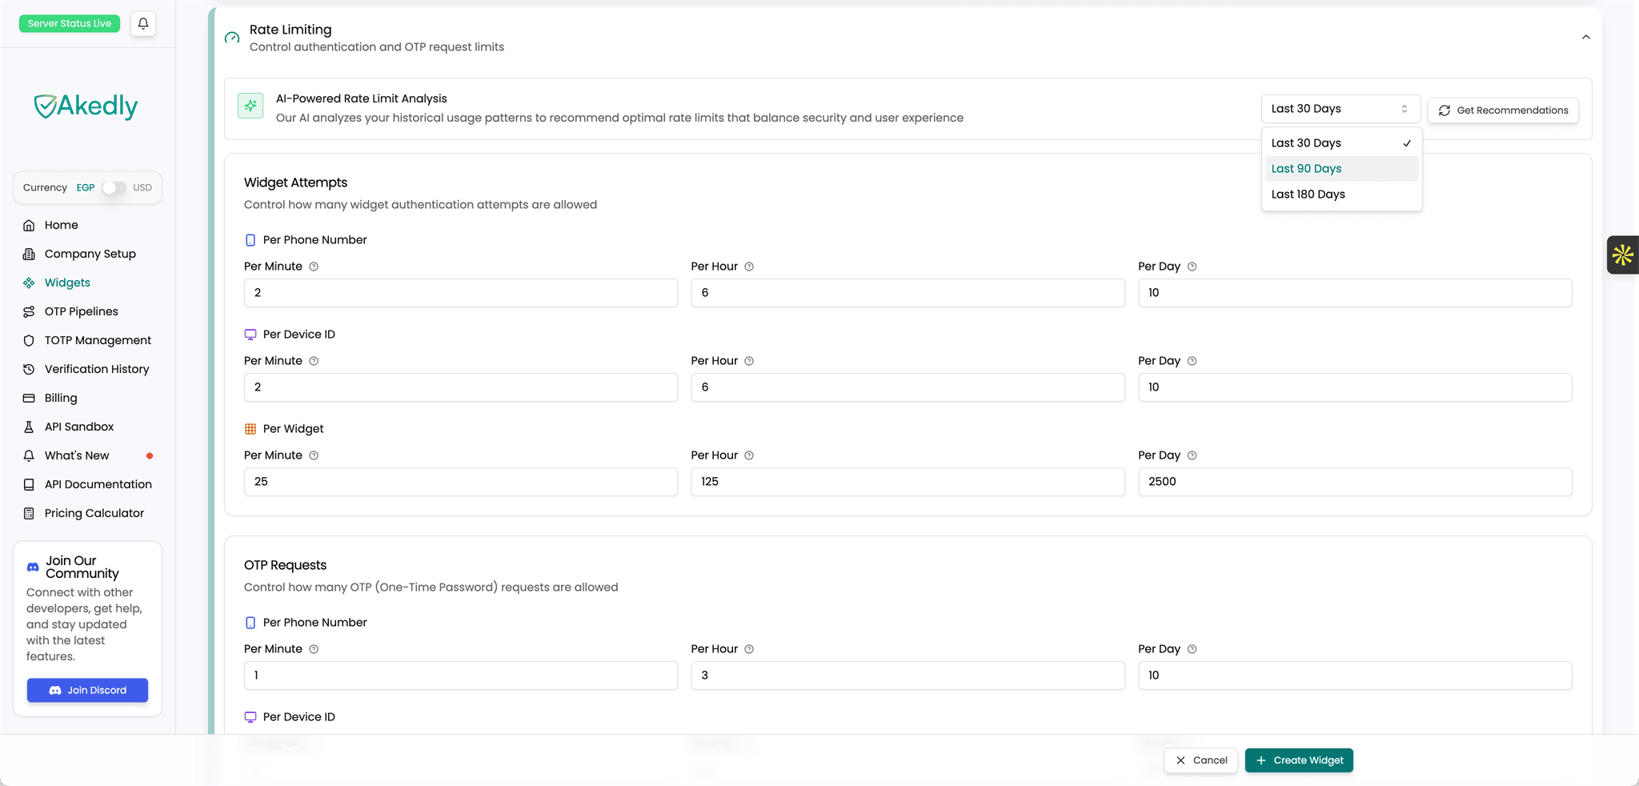Focus OTP Requests Per Hour field showing 3
This screenshot has height=786, width=1639.
click(908, 676)
